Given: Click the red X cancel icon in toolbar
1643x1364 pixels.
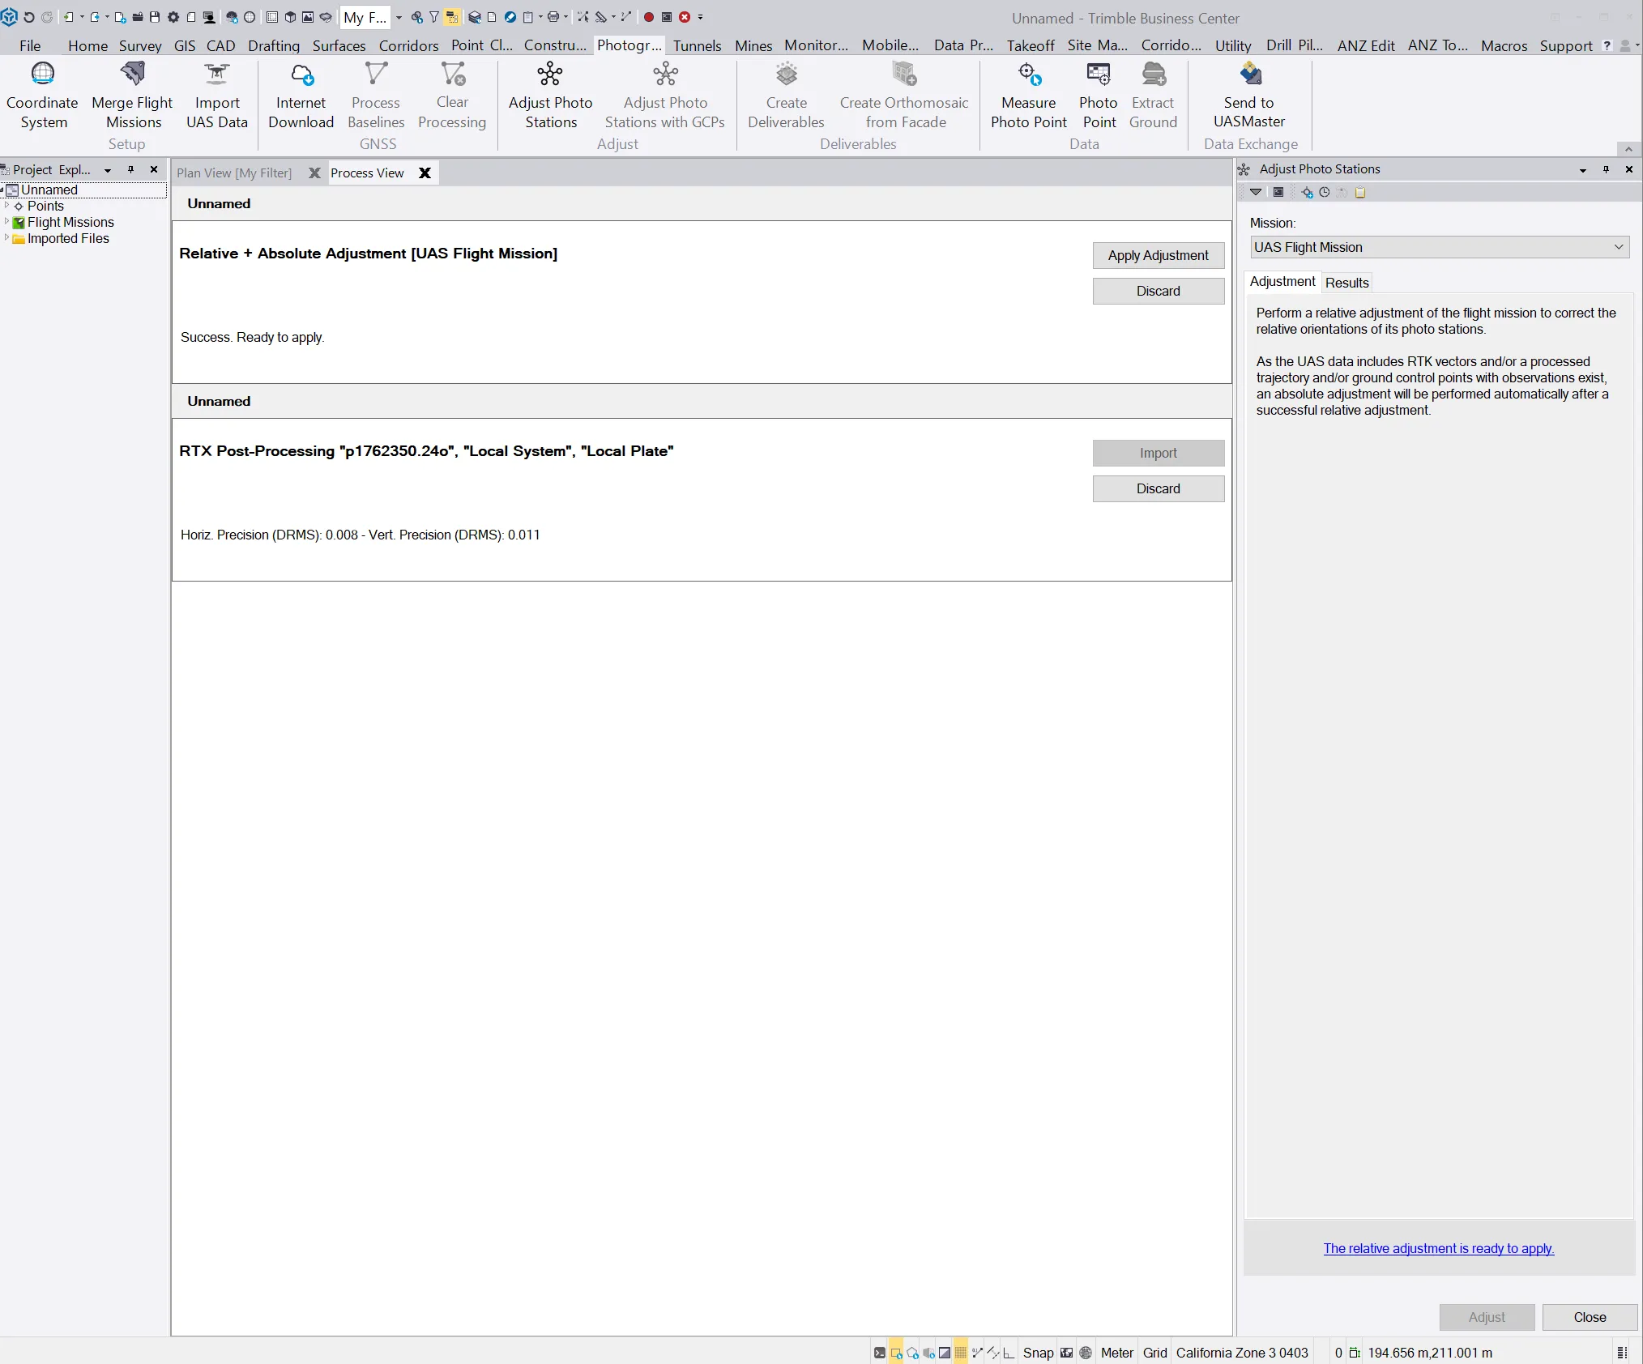Looking at the screenshot, I should 685,17.
